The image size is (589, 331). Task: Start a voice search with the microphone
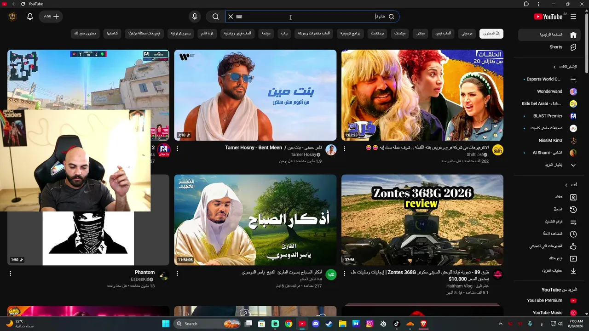(195, 17)
